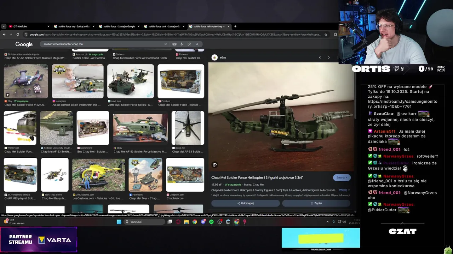Go back to the previous browser page
The height and width of the screenshot is (254, 453).
[4, 34]
